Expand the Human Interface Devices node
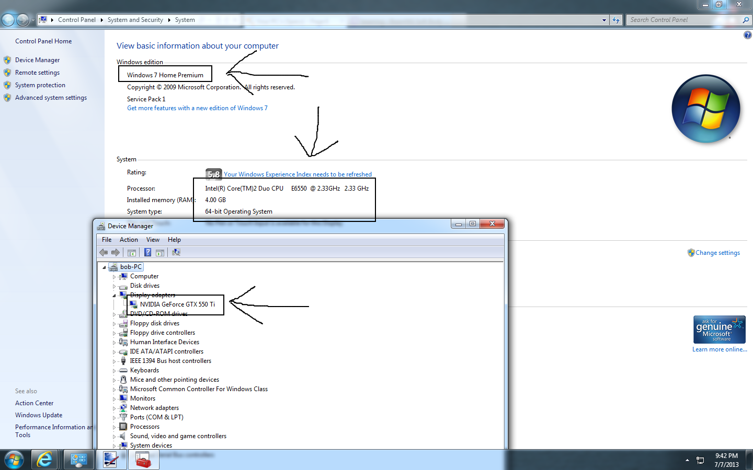The image size is (753, 470). (114, 343)
